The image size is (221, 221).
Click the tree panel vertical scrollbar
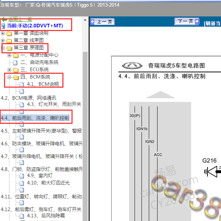click(x=85, y=136)
